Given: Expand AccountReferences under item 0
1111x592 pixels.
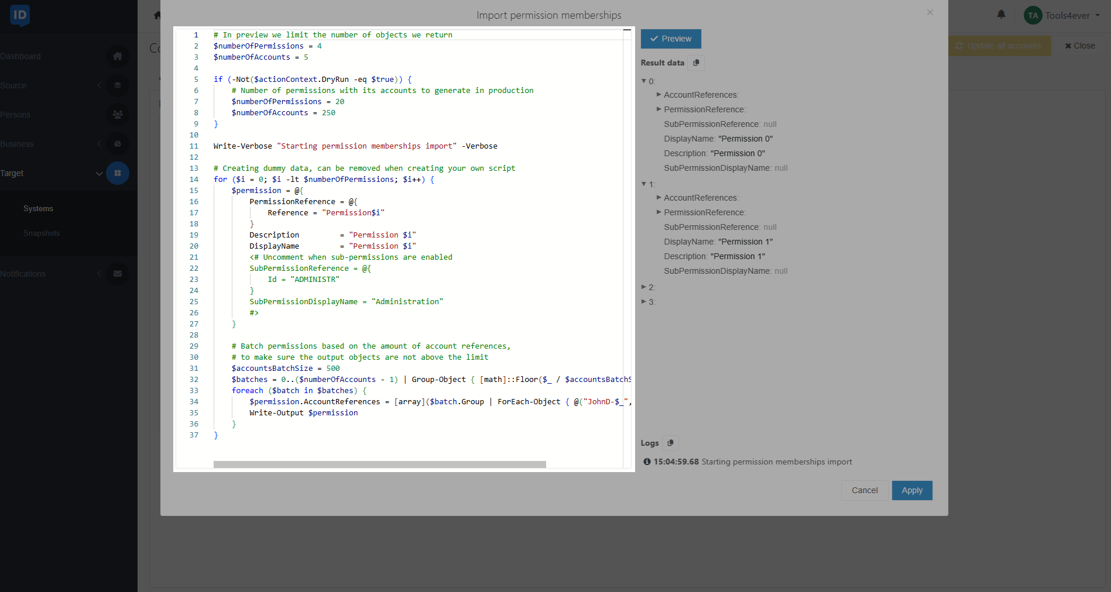Looking at the screenshot, I should [x=659, y=95].
